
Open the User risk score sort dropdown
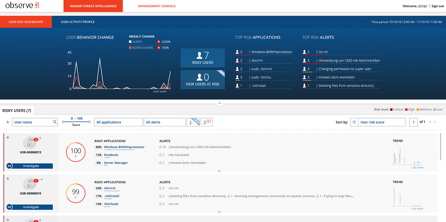[382, 122]
